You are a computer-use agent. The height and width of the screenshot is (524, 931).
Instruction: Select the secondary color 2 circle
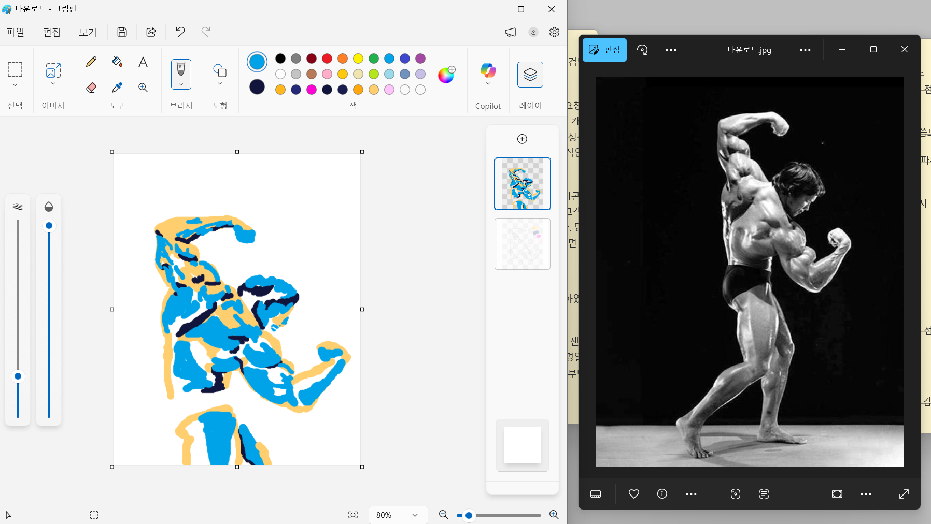[x=257, y=87]
